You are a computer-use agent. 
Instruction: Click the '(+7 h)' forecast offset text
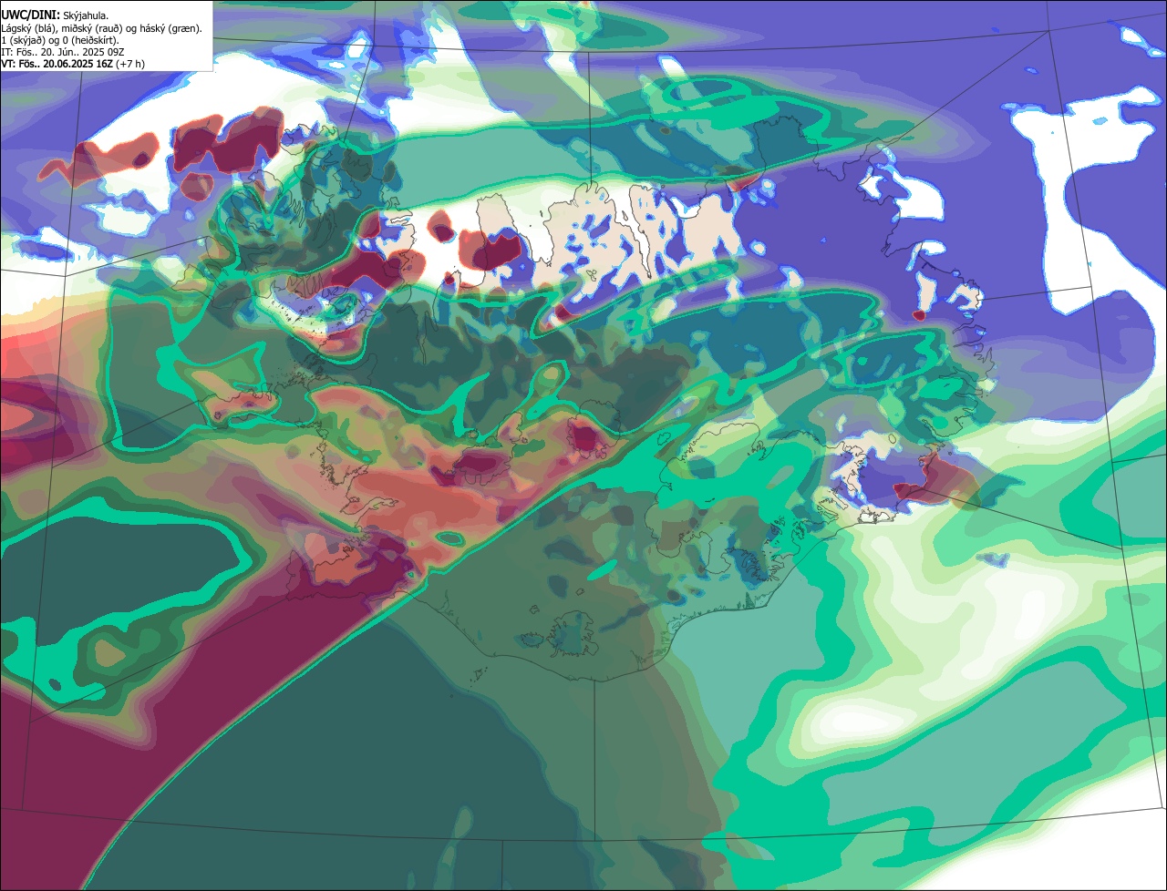pyautogui.click(x=130, y=64)
